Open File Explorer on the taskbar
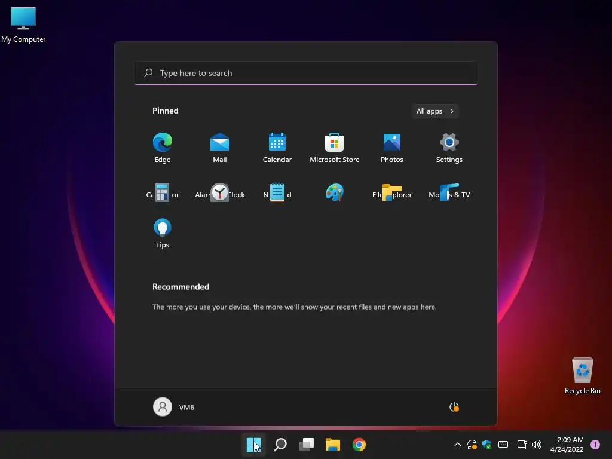The width and height of the screenshot is (612, 459). click(x=333, y=445)
